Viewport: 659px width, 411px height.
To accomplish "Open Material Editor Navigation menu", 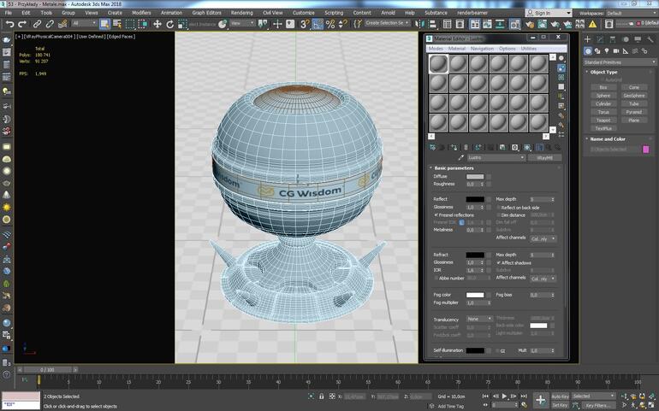I will pyautogui.click(x=482, y=49).
